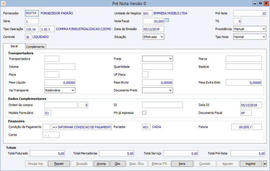Image resolution: width=270 pixels, height=171 pixels.
Task: Click the Placa input field
Action: 52,74
